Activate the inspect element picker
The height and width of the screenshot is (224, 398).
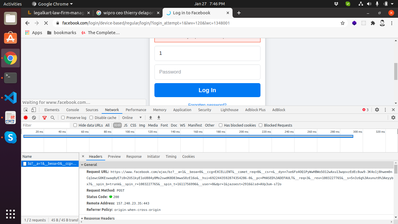tap(26, 110)
